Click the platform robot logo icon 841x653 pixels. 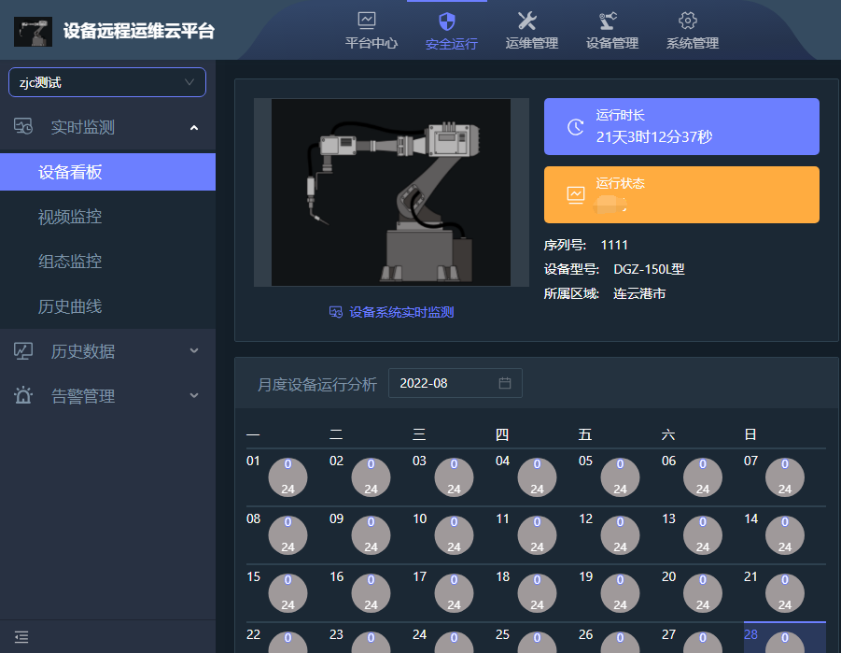33,31
